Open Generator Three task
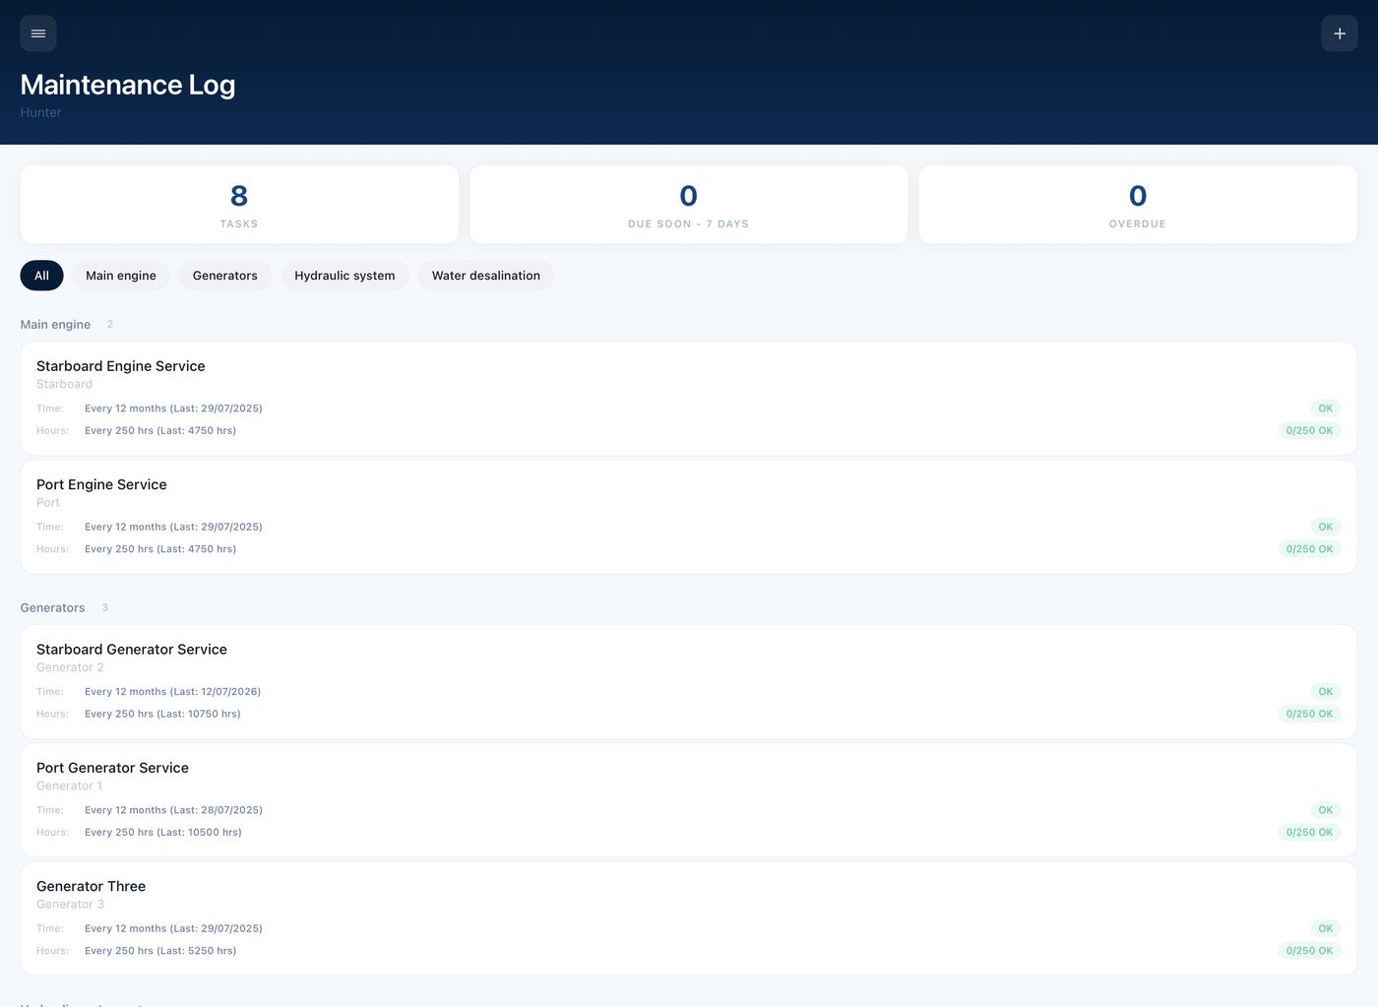Image resolution: width=1378 pixels, height=1007 pixels. tap(689, 918)
